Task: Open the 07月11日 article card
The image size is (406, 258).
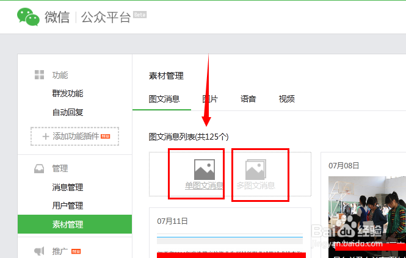Action: tap(230, 233)
